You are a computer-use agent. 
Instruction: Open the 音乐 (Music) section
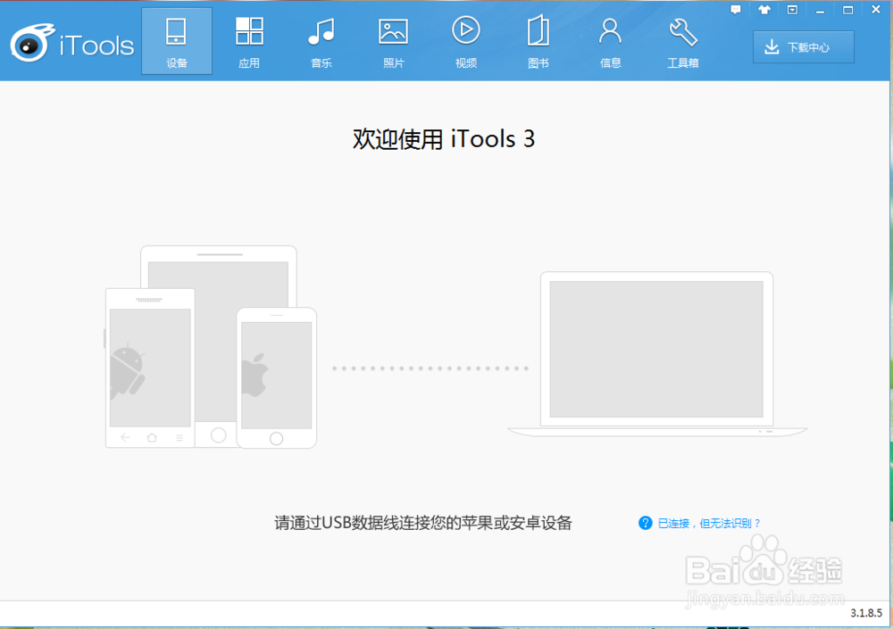321,42
